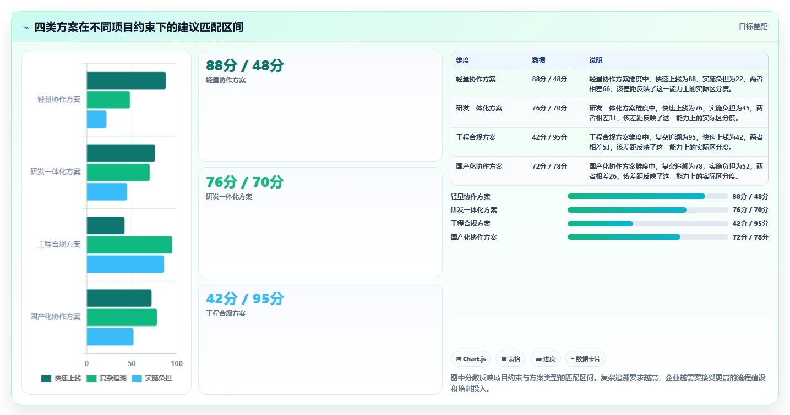Click 88分 / 48分 value beside progress bar
790x415 pixels.
pyautogui.click(x=750, y=197)
